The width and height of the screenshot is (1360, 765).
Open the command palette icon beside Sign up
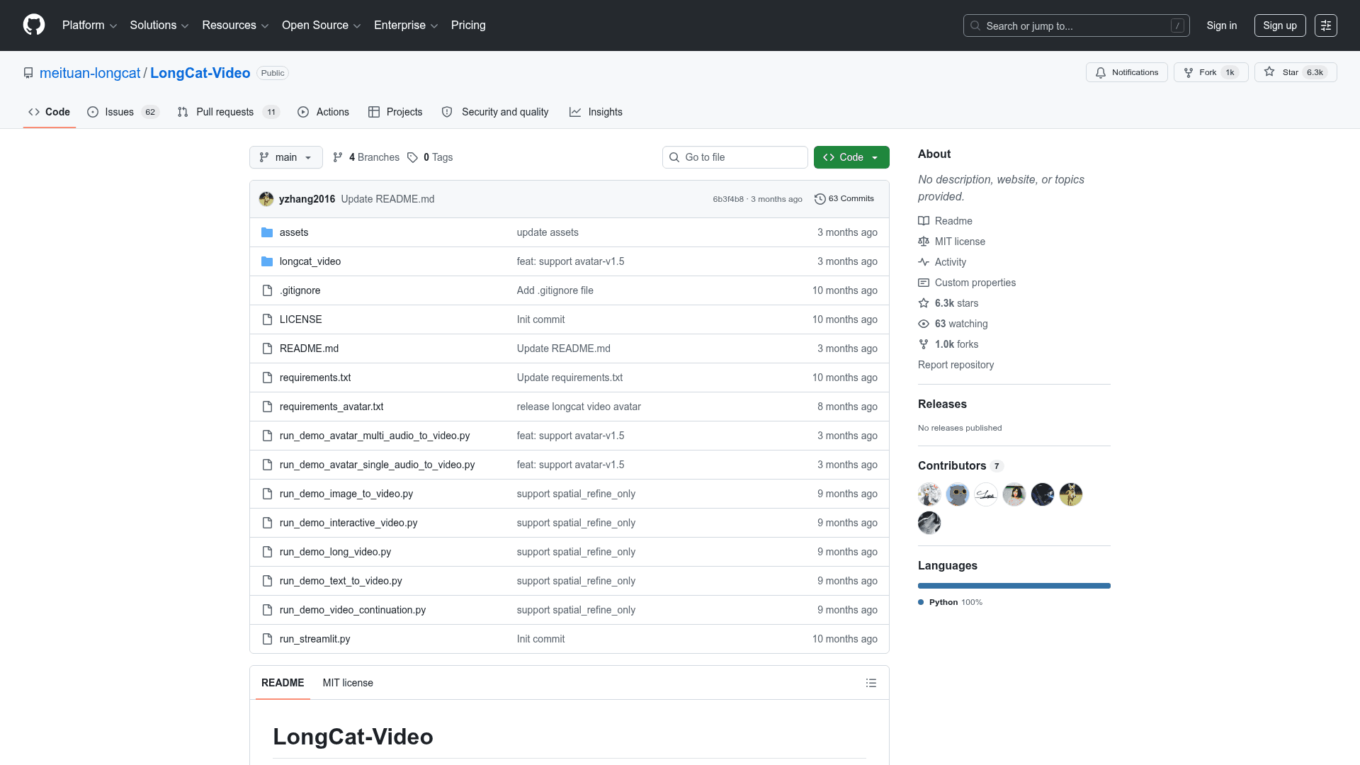click(x=1326, y=25)
